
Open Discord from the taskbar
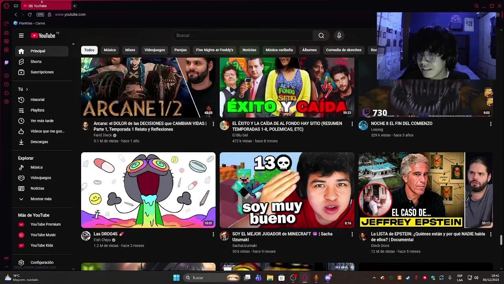point(328,278)
